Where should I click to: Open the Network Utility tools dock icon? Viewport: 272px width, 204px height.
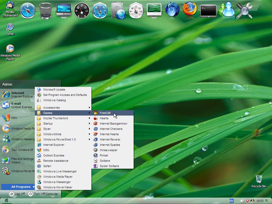coord(244,11)
